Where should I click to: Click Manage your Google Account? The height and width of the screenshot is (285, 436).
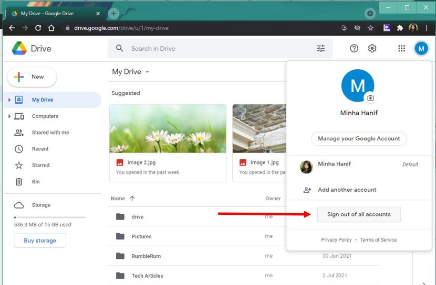359,138
